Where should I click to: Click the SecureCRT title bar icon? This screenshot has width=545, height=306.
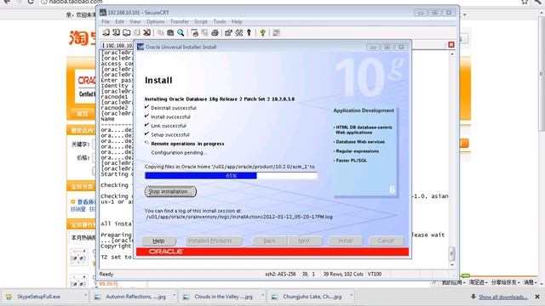pyautogui.click(x=103, y=12)
